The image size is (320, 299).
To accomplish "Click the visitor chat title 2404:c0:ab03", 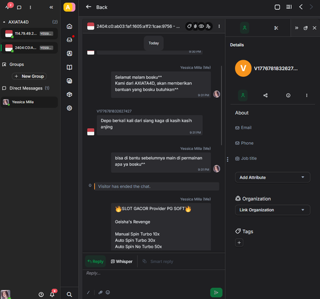I will [x=138, y=26].
